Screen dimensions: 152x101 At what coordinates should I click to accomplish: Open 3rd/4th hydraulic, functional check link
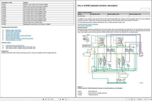[x=16, y=45]
